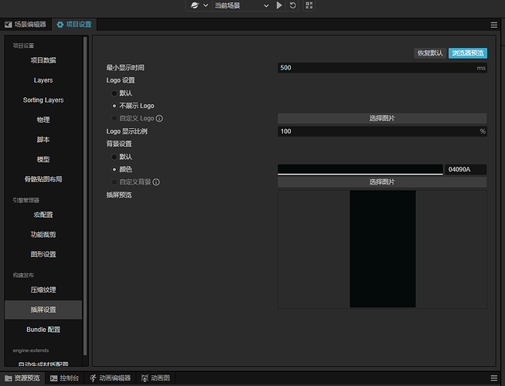
Task: Select 脚本 in the sidebar
Action: tap(43, 140)
